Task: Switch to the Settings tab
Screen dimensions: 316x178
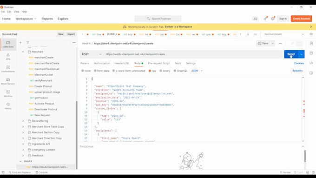Action: pyautogui.click(x=191, y=63)
